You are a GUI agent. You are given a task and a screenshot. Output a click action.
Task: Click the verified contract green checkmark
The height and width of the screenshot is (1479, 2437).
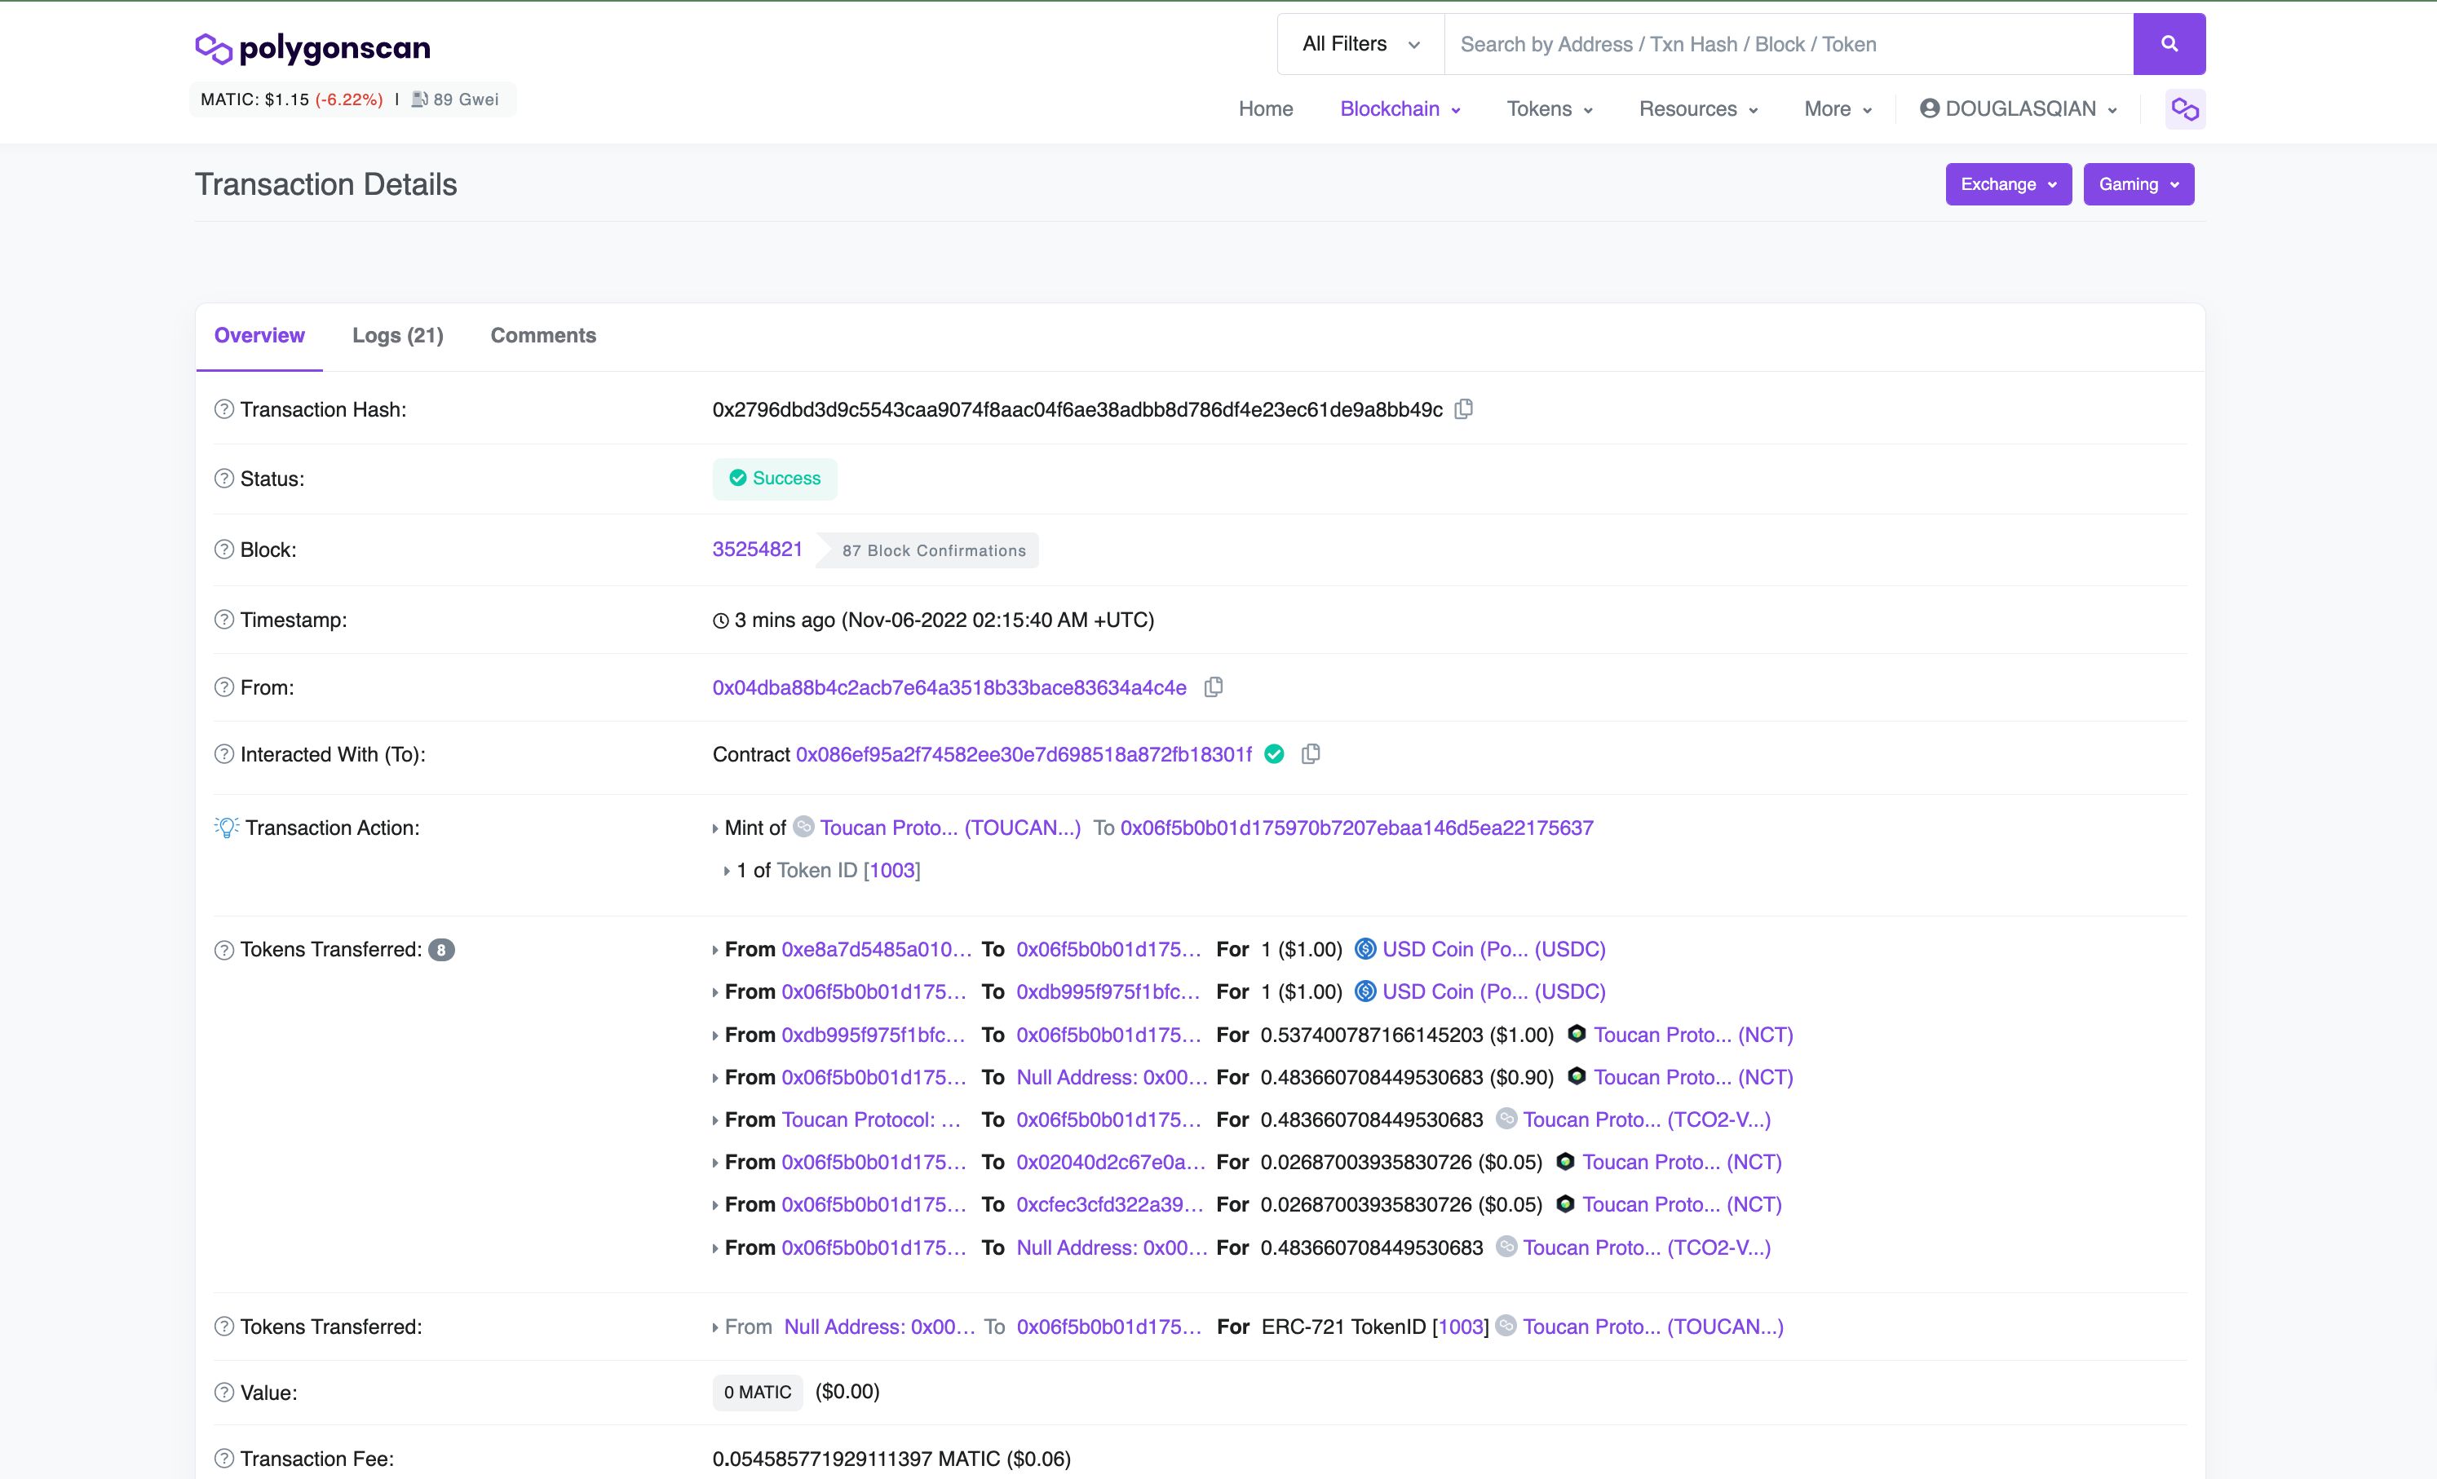coord(1275,754)
